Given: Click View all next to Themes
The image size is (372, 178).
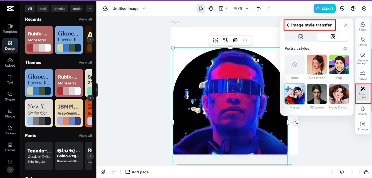Looking at the screenshot, I should click(85, 62).
